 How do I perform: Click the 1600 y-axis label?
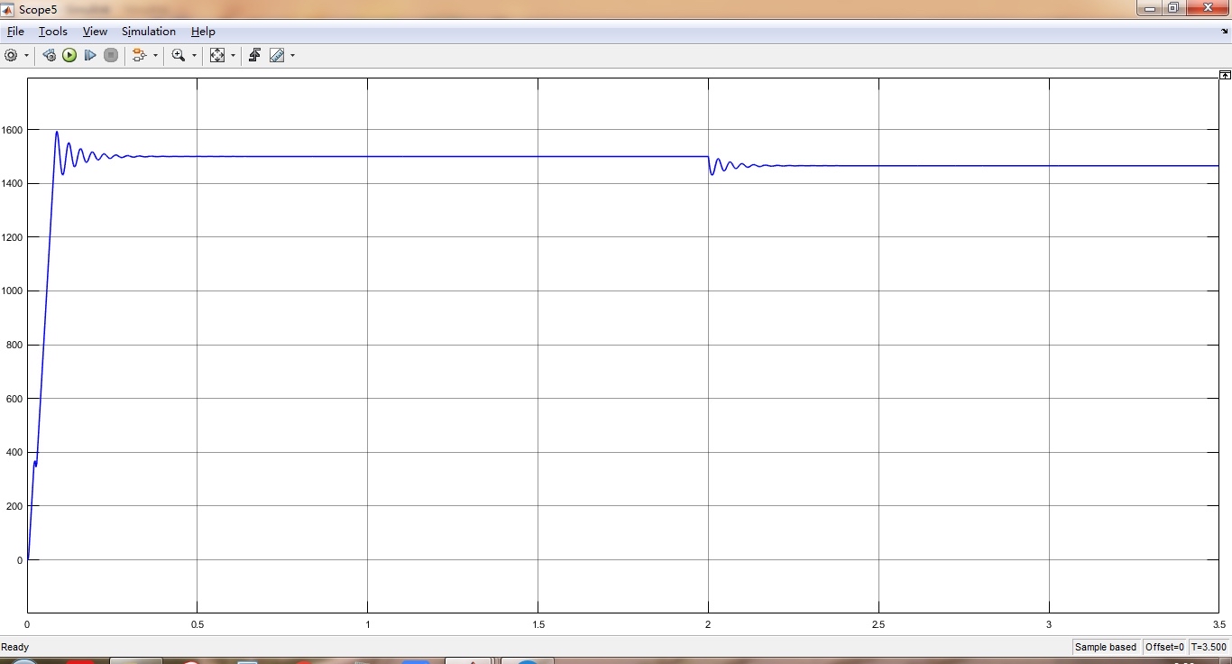[13, 130]
